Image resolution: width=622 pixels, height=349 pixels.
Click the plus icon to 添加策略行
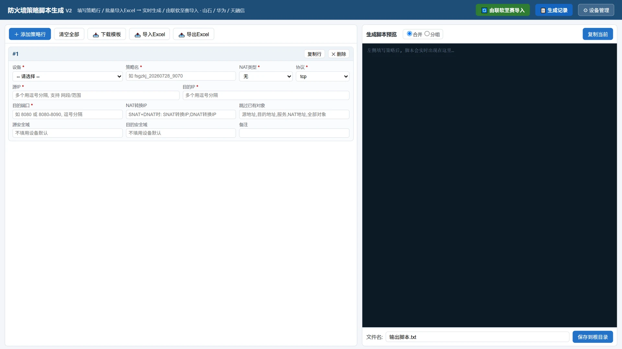(x=17, y=34)
